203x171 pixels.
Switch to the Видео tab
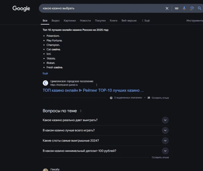(56, 21)
